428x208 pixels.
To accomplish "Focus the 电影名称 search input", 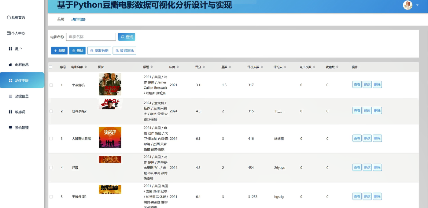I will click(91, 37).
